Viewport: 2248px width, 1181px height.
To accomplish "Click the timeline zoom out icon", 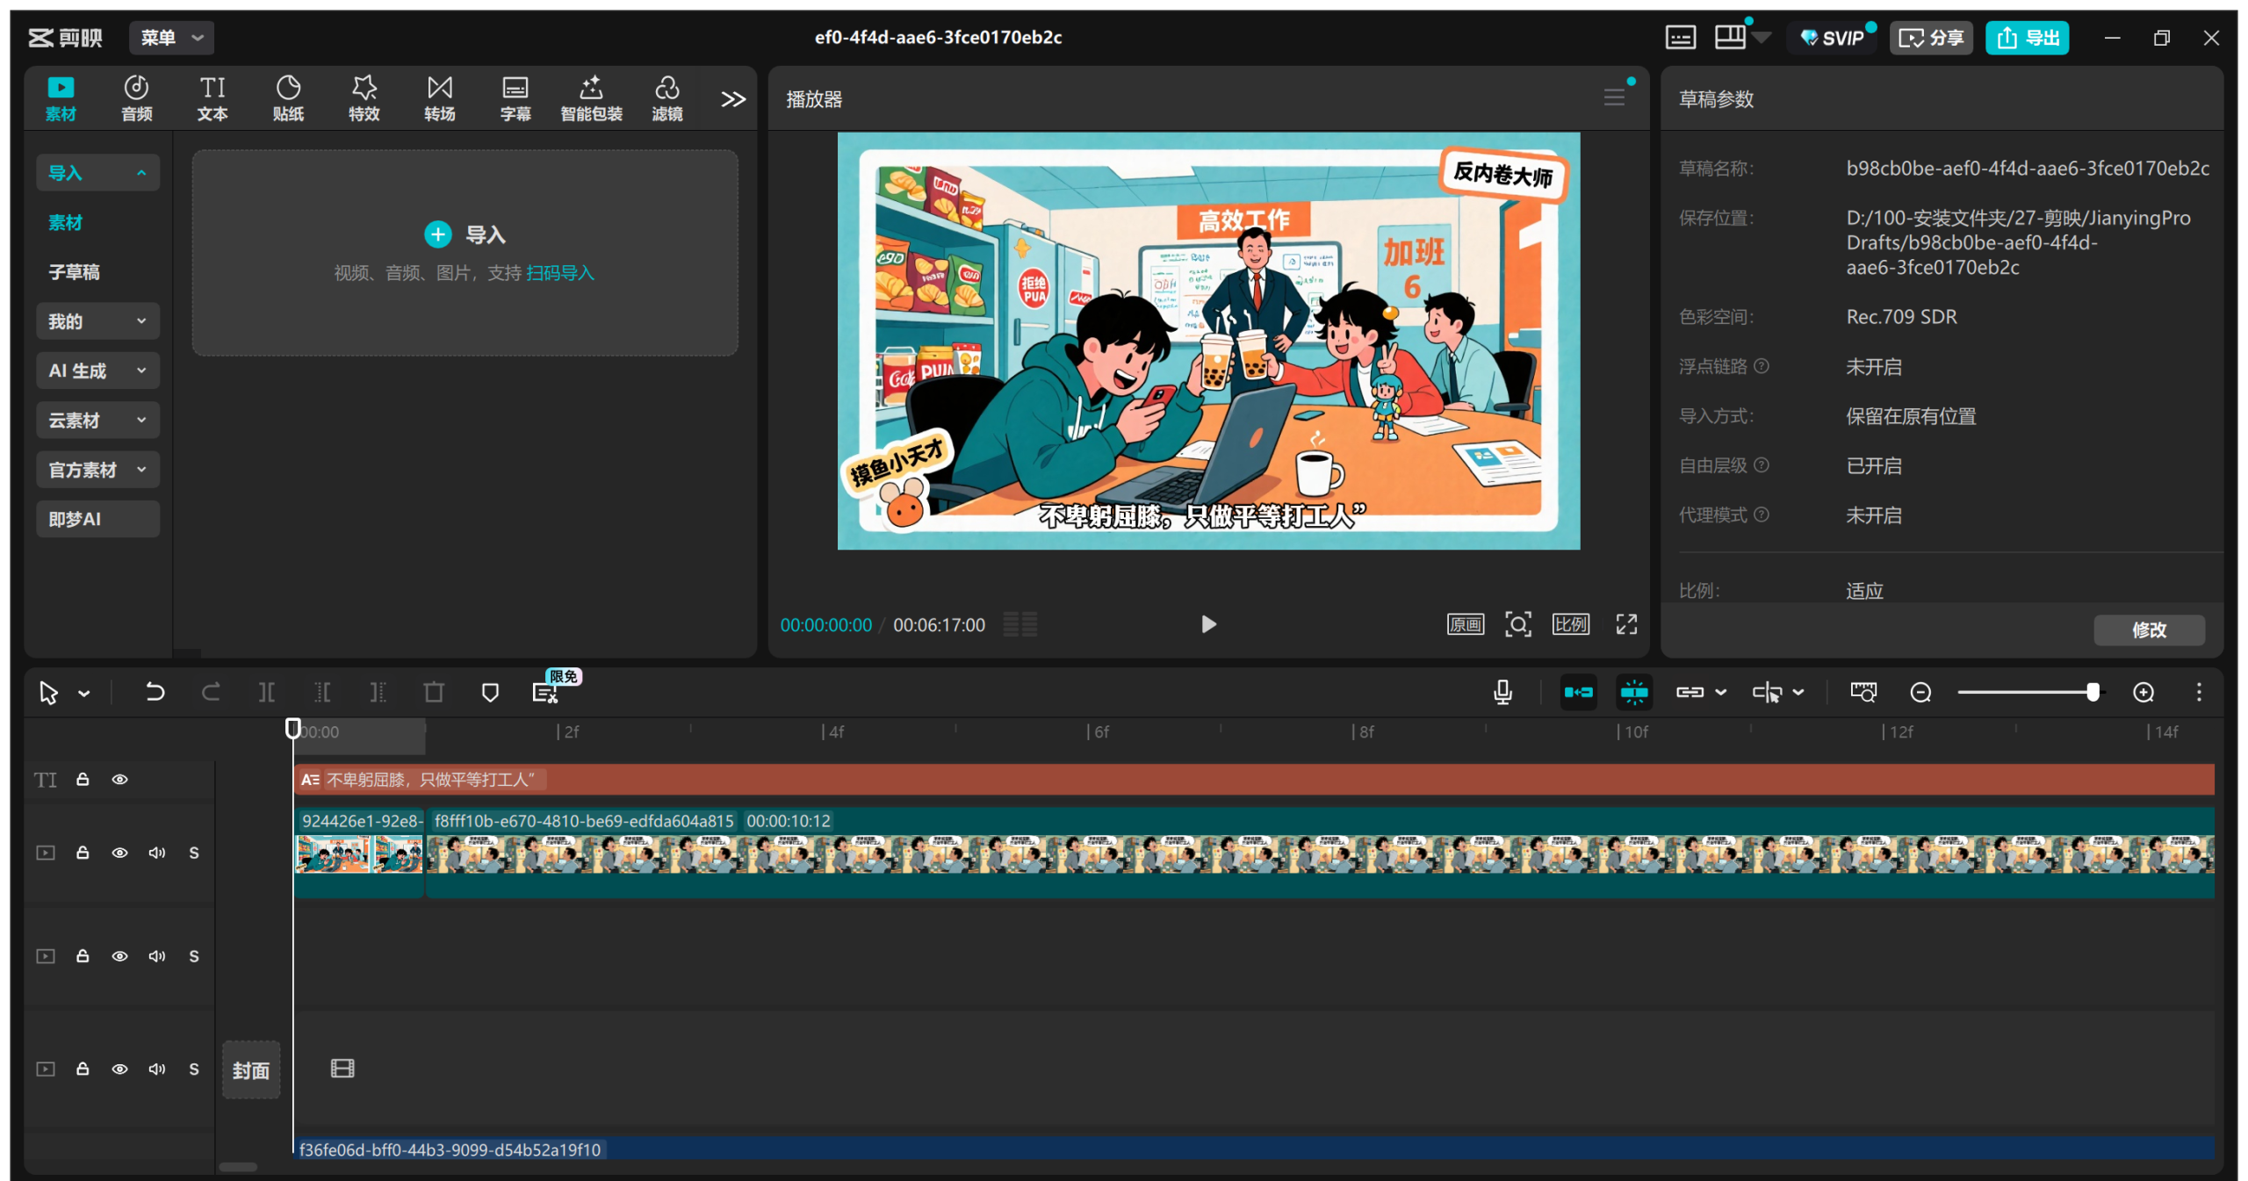I will [1920, 692].
